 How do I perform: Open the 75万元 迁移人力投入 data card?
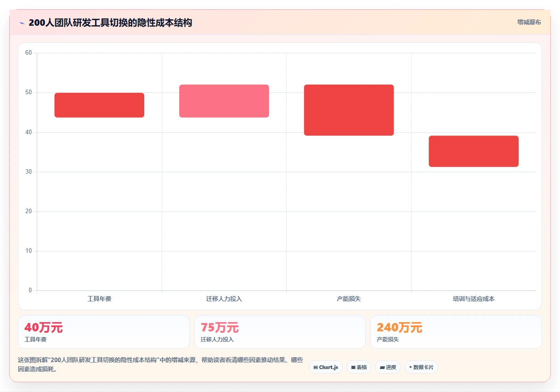[280, 332]
